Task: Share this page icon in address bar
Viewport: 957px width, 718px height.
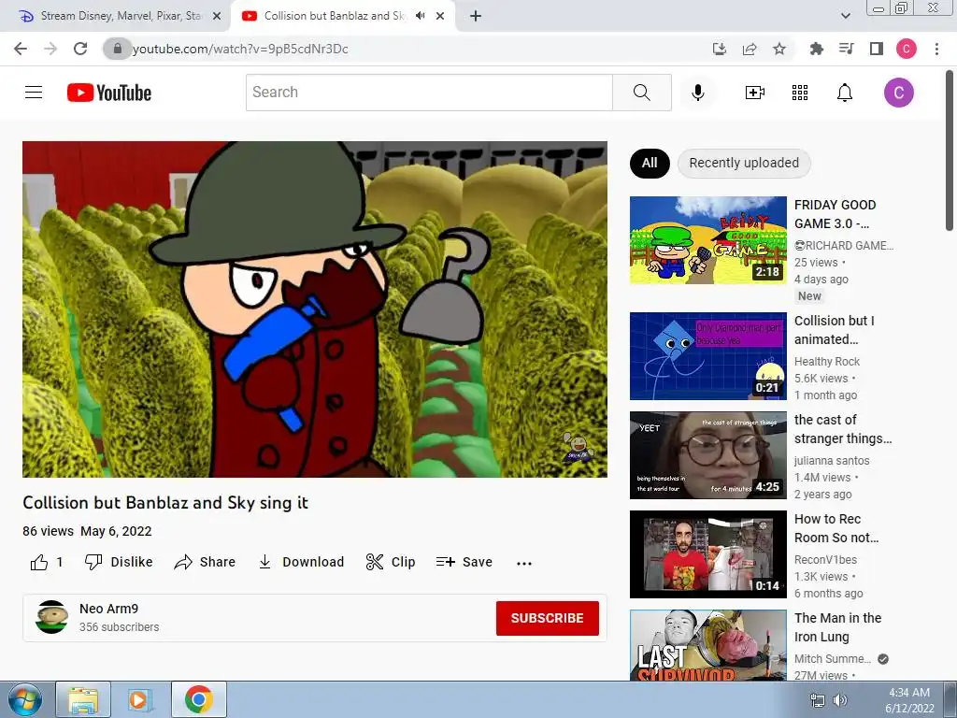Action: pos(750,49)
